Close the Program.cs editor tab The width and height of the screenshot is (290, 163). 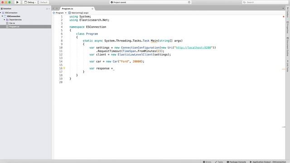pos(92,9)
